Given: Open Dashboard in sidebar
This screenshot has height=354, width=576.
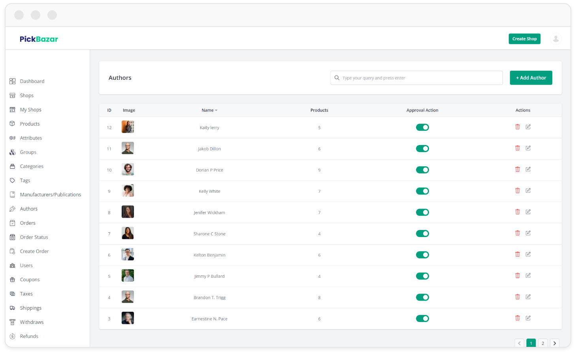Looking at the screenshot, I should [x=32, y=81].
